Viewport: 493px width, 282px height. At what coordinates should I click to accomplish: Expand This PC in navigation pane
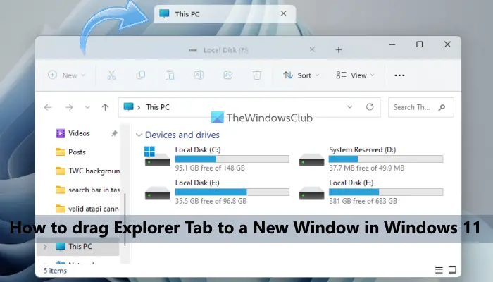click(45, 247)
